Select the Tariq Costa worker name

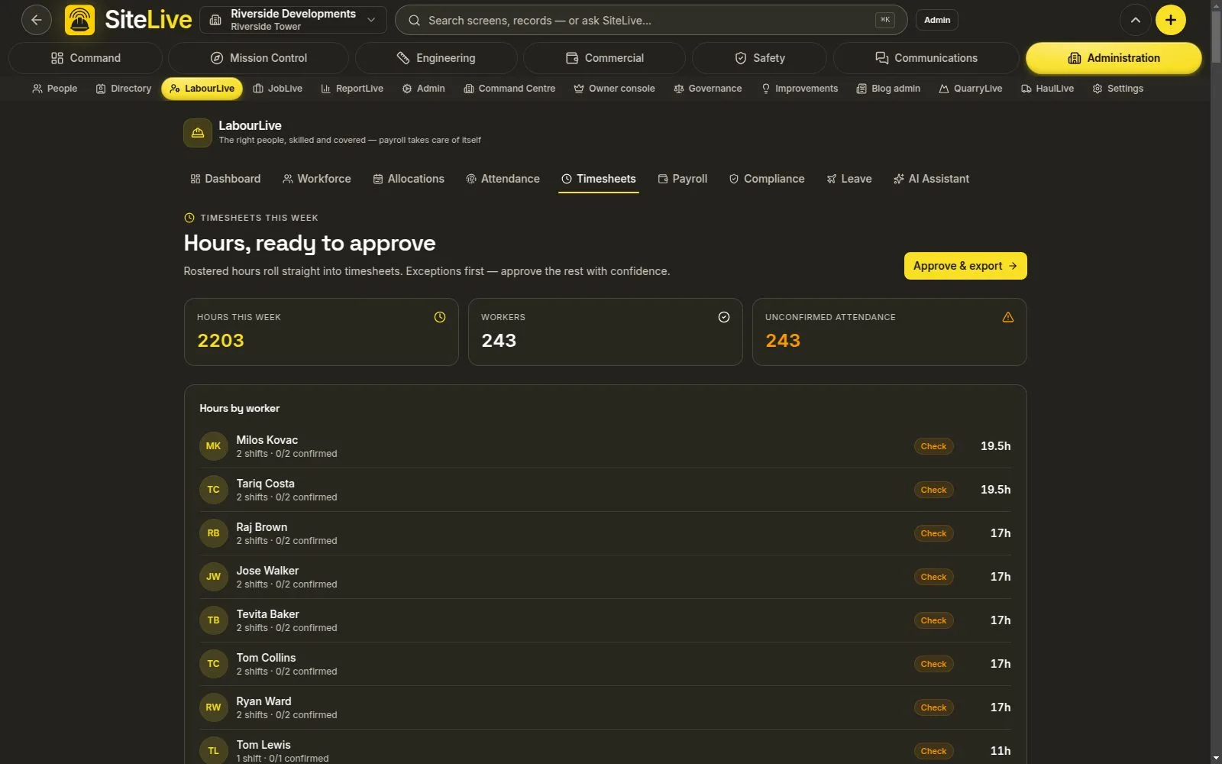click(x=265, y=484)
